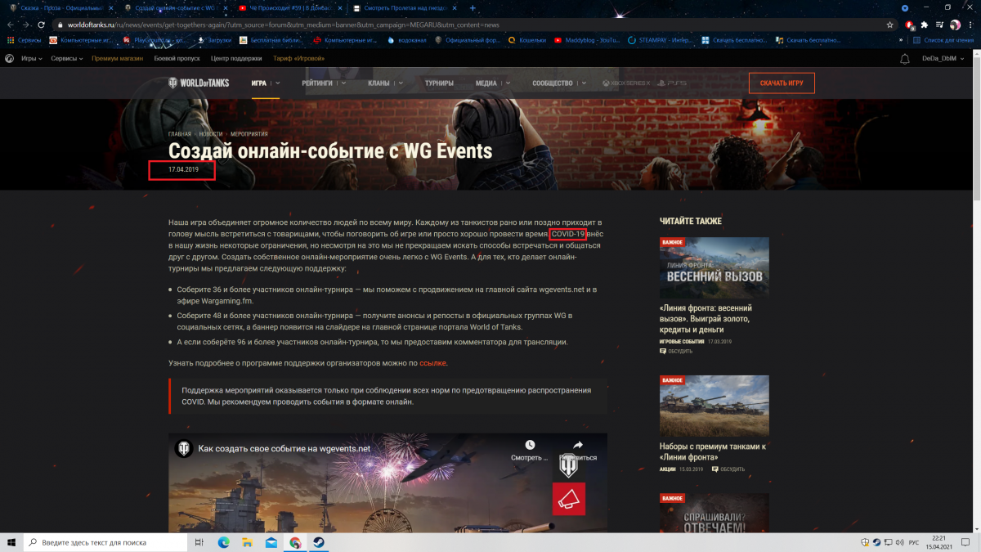
Task: Expand the arrow next to ИГРА menu
Action: (x=278, y=83)
